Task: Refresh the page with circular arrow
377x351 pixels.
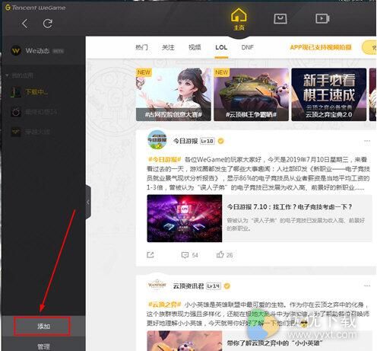Action: pyautogui.click(x=48, y=24)
